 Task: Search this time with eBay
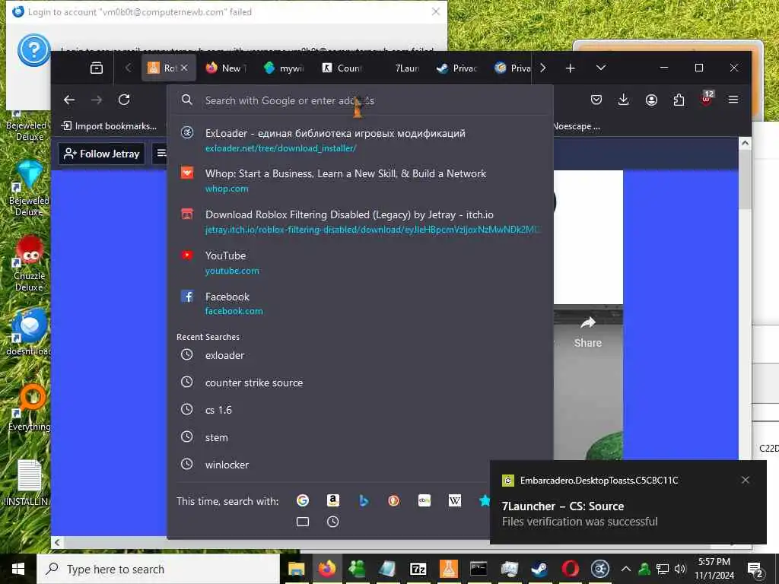click(424, 500)
